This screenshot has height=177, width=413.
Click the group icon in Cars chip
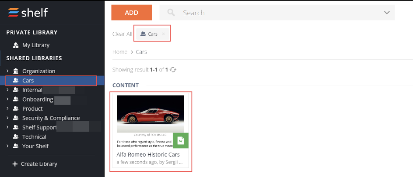(143, 34)
